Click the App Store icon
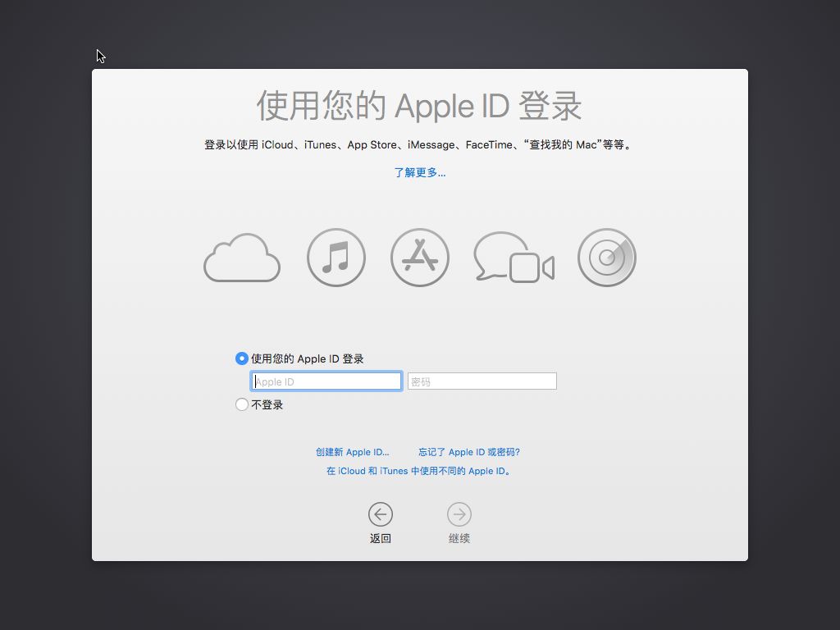The height and width of the screenshot is (630, 840). pos(419,257)
